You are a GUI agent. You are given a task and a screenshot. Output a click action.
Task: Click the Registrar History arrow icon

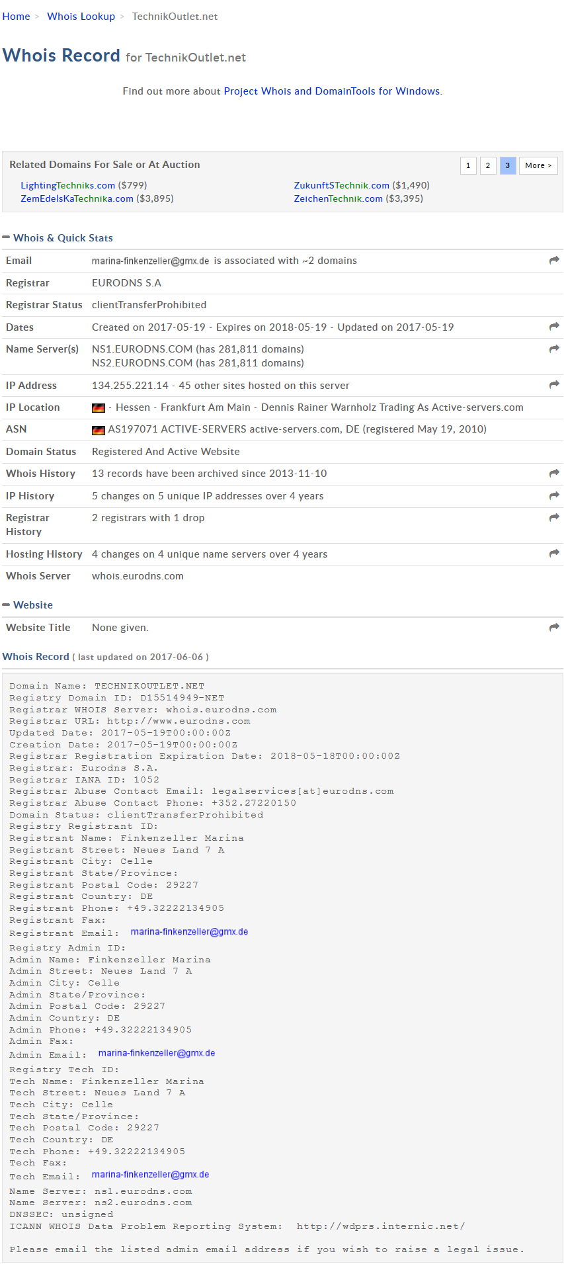coord(554,518)
